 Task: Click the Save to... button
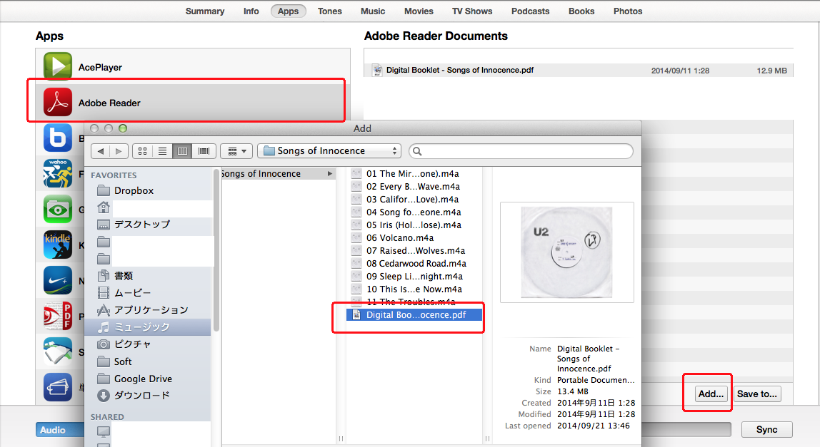click(757, 394)
